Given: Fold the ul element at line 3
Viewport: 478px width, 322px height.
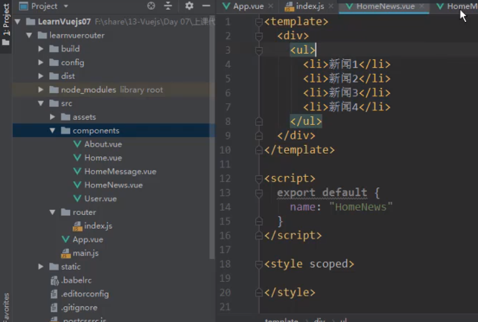Looking at the screenshot, I should (x=259, y=50).
